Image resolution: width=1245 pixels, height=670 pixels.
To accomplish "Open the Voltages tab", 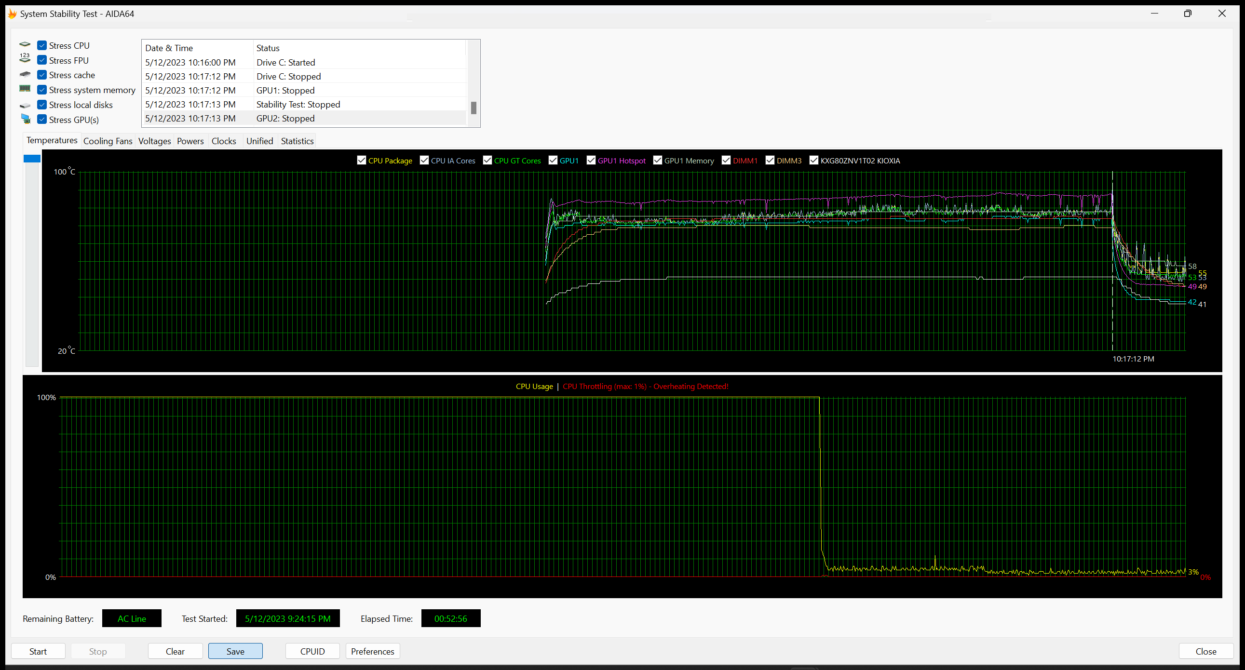I will point(154,141).
